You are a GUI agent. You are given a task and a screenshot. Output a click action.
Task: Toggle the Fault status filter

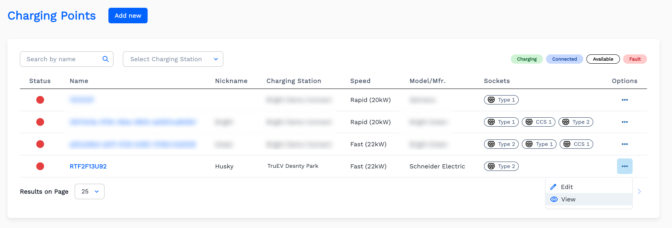[x=635, y=59]
